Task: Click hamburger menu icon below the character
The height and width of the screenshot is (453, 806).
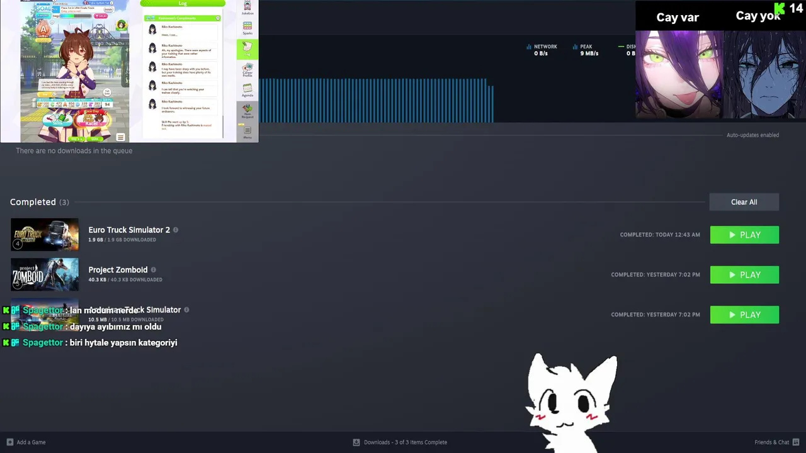Action: (x=120, y=137)
